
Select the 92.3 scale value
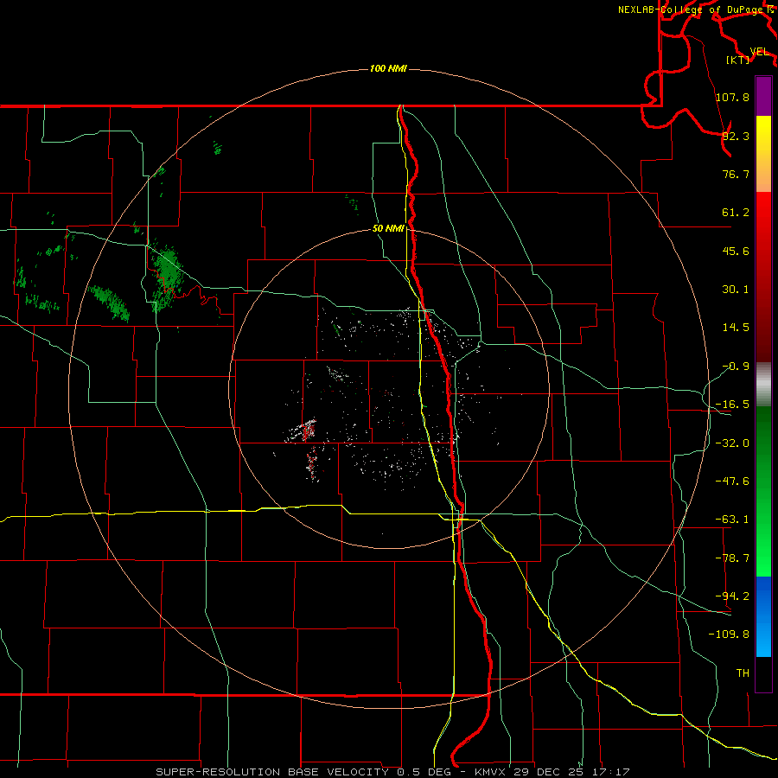point(736,136)
